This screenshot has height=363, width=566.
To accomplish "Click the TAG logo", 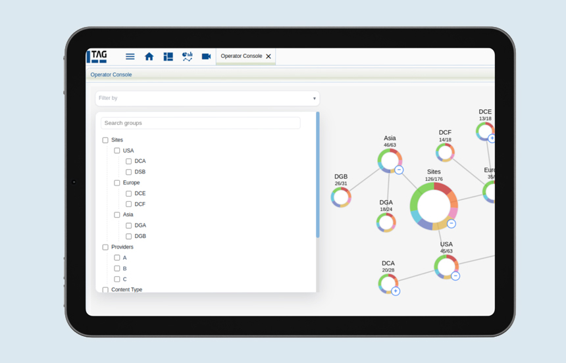I will (x=97, y=57).
